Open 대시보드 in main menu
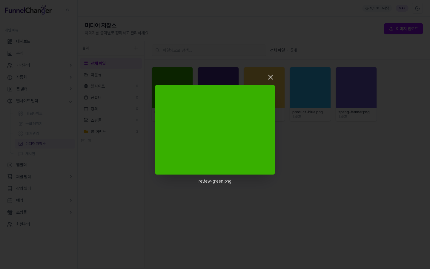Screen dimensions: 430x269 pyautogui.click(x=39, y=41)
